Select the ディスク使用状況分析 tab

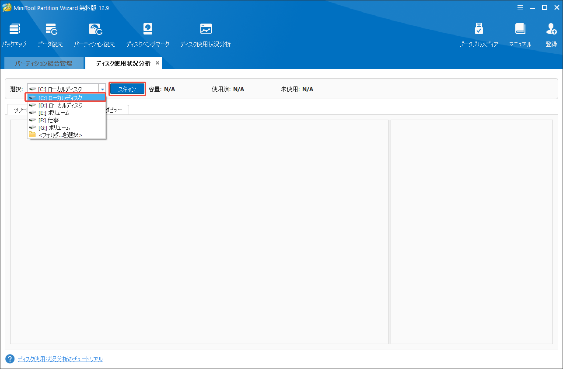pos(123,63)
